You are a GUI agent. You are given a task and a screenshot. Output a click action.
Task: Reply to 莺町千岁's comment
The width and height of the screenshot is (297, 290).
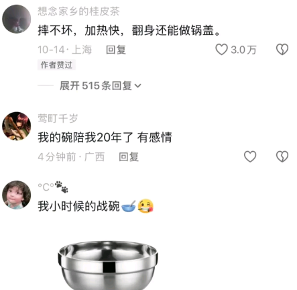coord(129,156)
